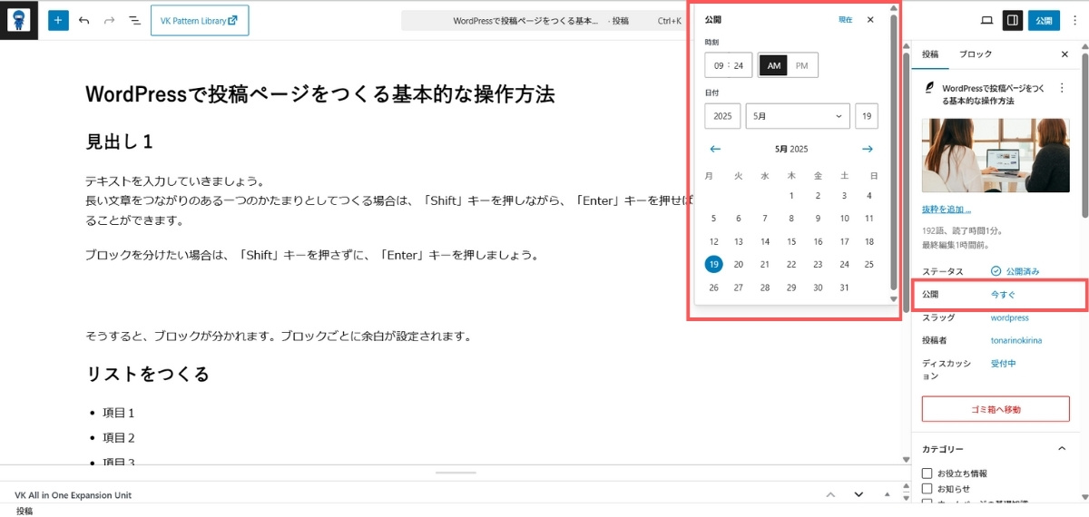The image size is (1089, 517).
Task: Select day 19 in the calendar
Action: 714,265
